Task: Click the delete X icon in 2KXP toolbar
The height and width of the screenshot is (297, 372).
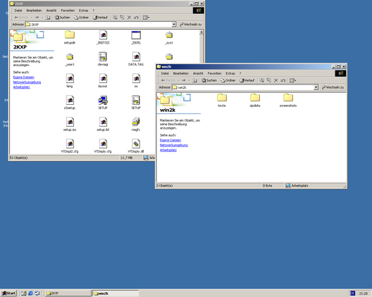Action: click(130, 18)
